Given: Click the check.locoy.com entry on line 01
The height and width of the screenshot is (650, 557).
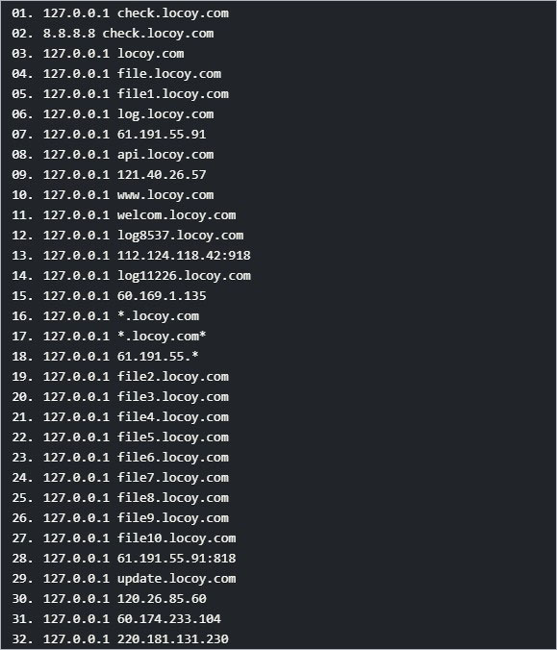Looking at the screenshot, I should tap(172, 13).
